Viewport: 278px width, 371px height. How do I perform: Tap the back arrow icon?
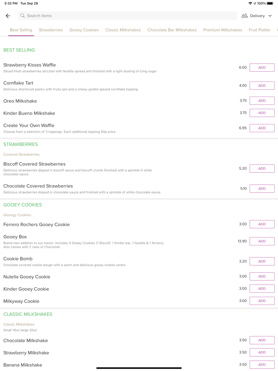pyautogui.click(x=8, y=16)
